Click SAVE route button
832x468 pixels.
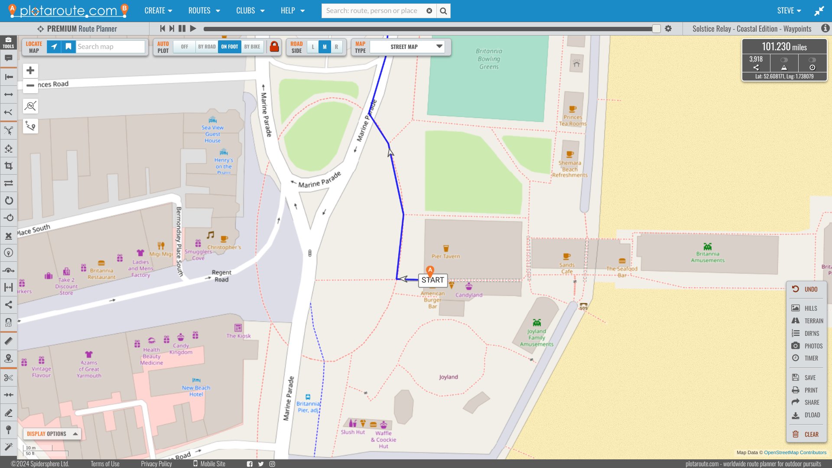coord(806,377)
